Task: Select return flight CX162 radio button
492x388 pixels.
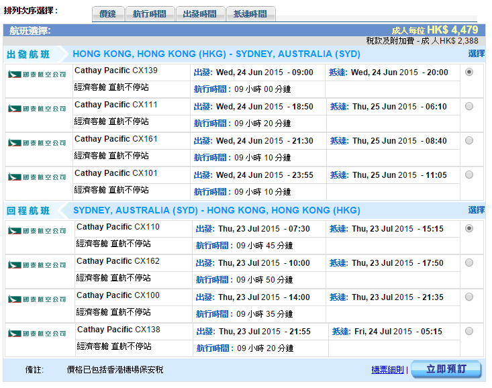Action: pyautogui.click(x=469, y=262)
